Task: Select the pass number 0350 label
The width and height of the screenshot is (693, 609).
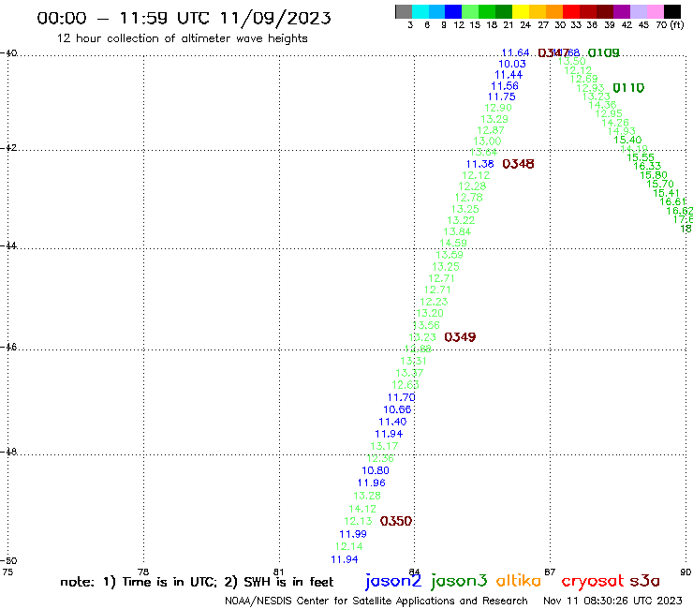Action: point(396,522)
